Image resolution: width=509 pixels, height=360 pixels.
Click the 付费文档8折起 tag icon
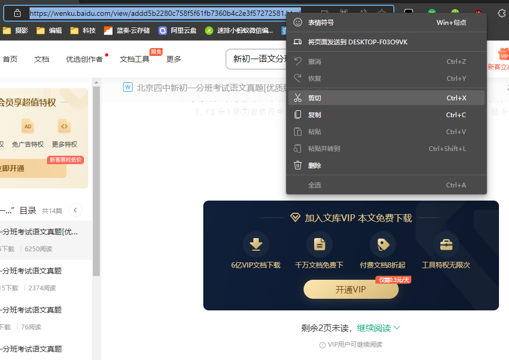coord(383,244)
